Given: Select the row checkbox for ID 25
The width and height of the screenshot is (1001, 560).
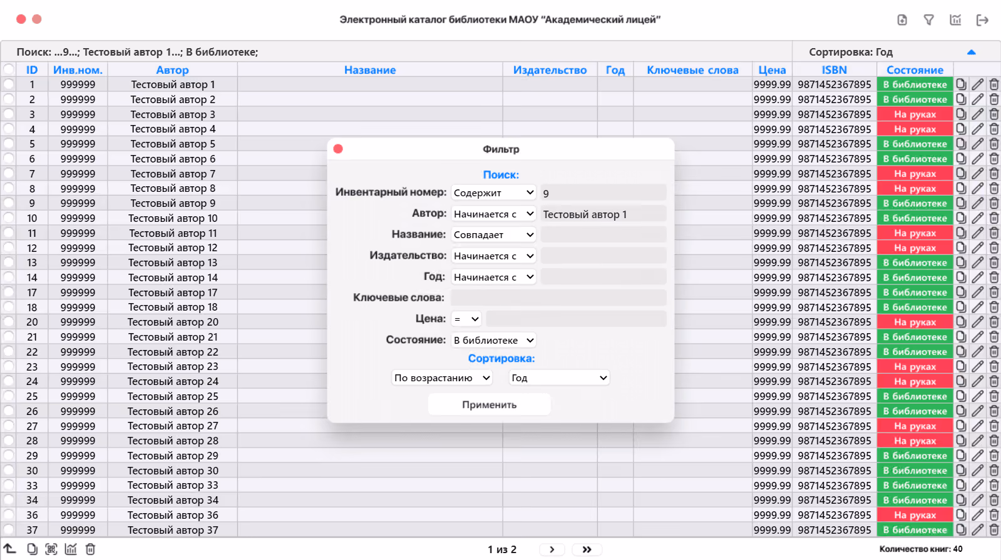Looking at the screenshot, I should click(8, 396).
